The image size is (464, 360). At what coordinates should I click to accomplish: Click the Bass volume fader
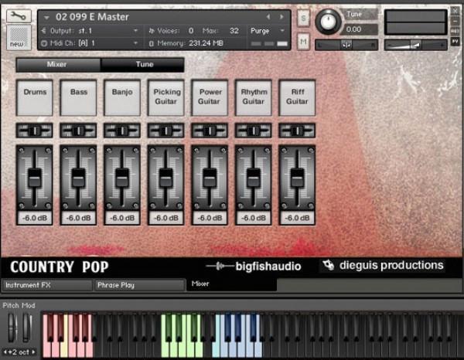click(78, 177)
